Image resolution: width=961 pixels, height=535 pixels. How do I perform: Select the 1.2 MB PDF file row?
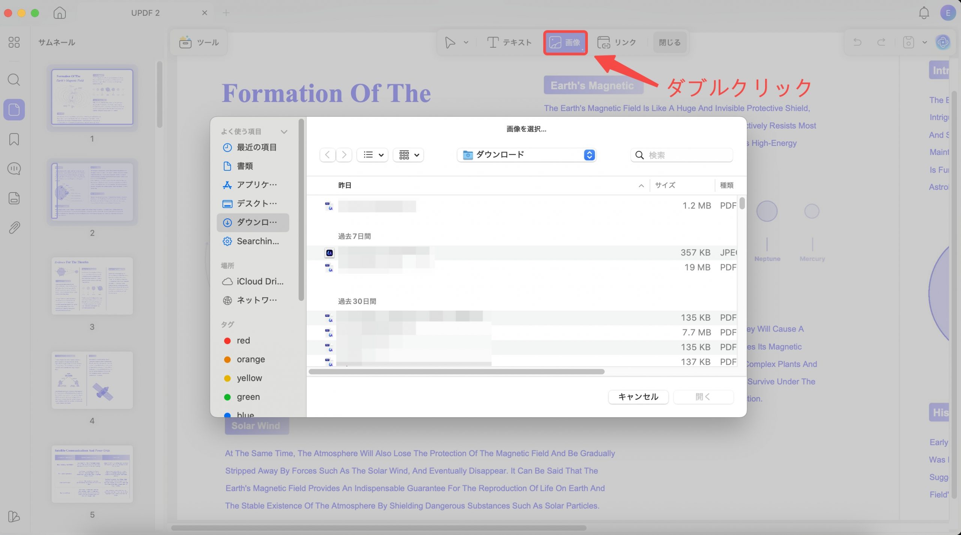[522, 206]
